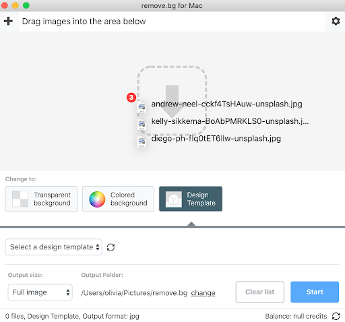Select the Colored background option
Viewport: 345px width, 322px height.
[x=118, y=199]
